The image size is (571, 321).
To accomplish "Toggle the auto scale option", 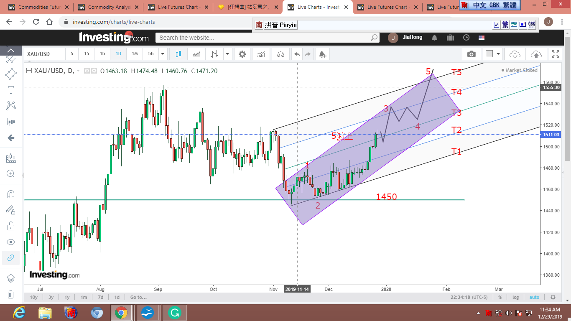I will pos(534,297).
